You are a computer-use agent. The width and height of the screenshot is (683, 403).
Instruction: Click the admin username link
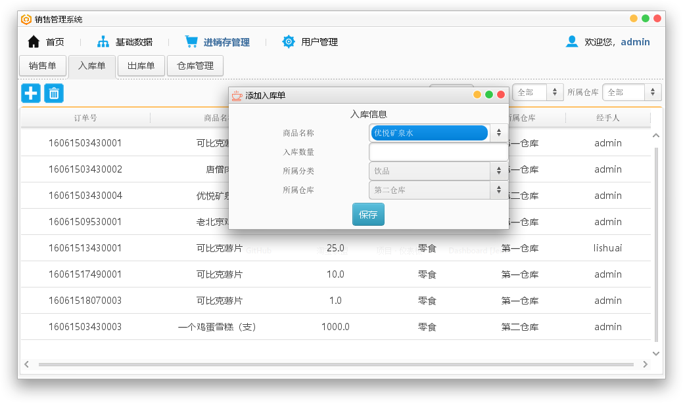coord(635,42)
